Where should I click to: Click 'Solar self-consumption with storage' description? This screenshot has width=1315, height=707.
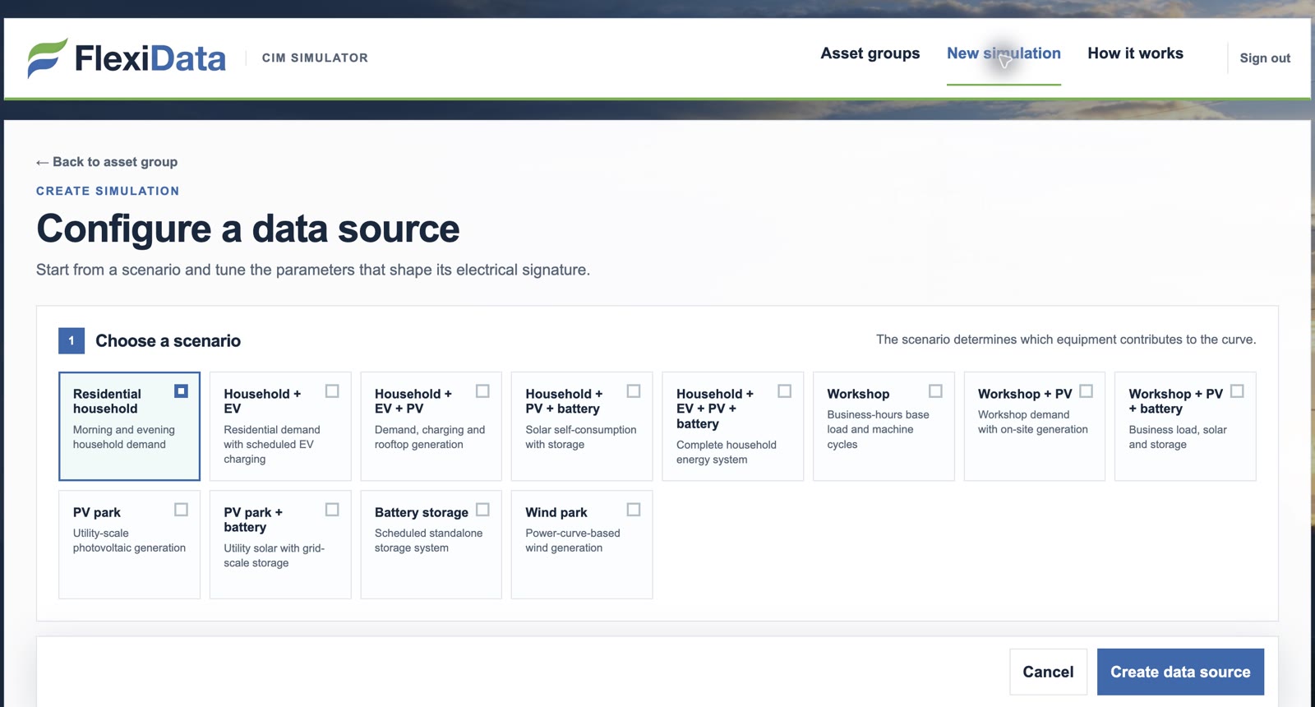coord(581,437)
